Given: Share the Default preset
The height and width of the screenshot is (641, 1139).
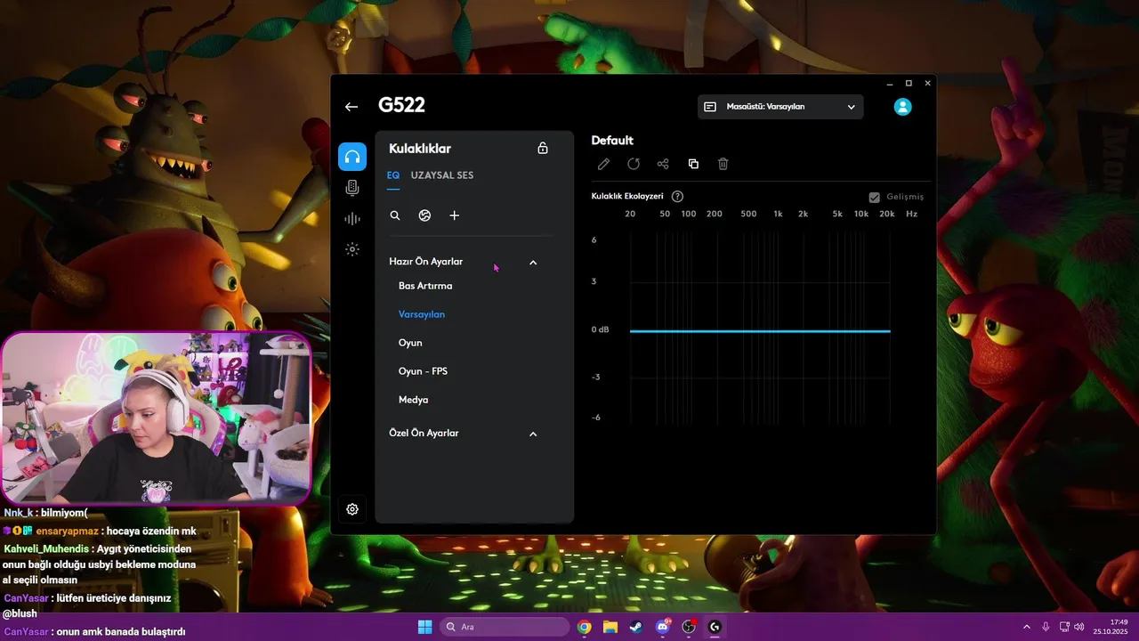Looking at the screenshot, I should [x=663, y=164].
